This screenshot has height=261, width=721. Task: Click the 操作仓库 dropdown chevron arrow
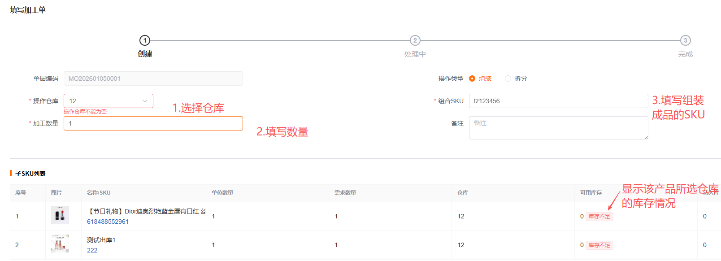pos(145,101)
